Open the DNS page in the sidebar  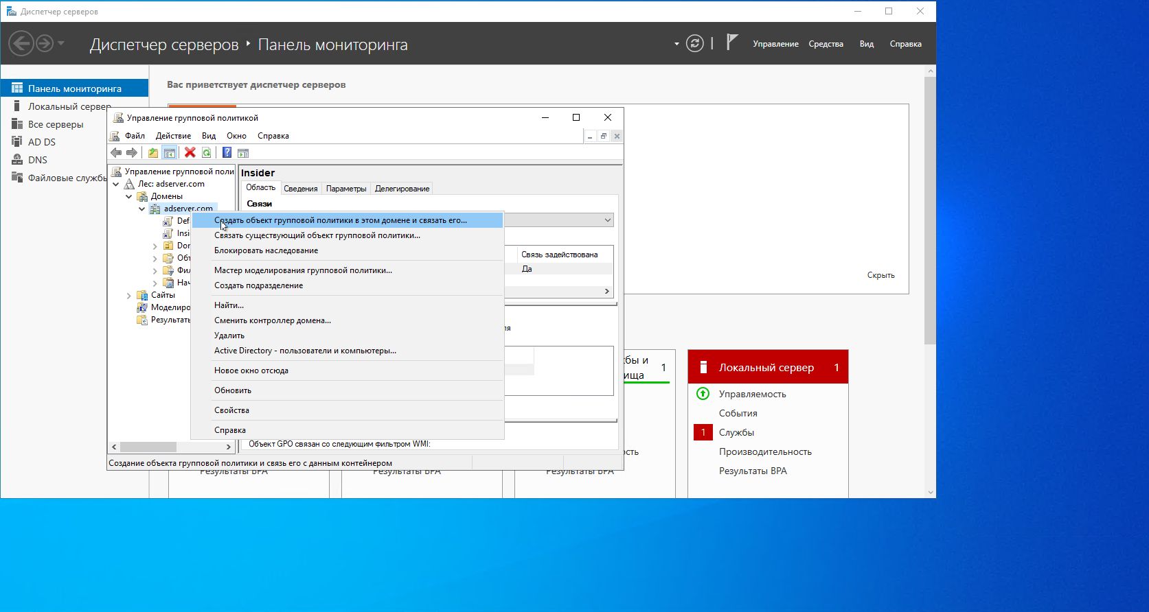[37, 160]
